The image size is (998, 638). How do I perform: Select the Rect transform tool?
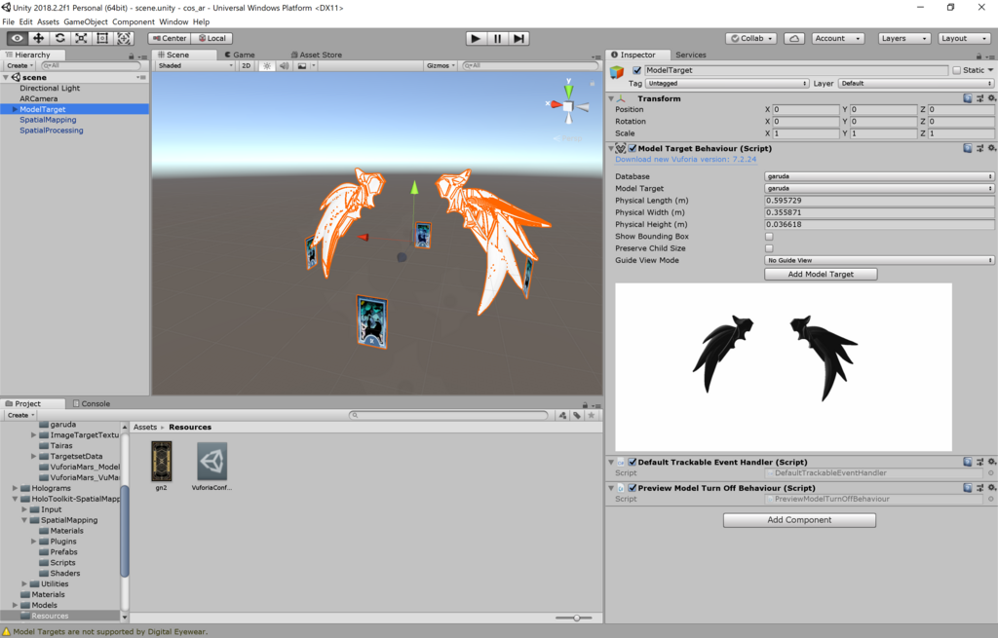[102, 38]
